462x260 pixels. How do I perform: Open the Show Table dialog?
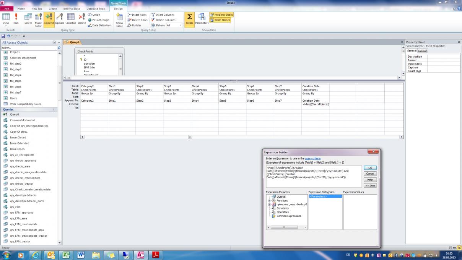[x=119, y=19]
